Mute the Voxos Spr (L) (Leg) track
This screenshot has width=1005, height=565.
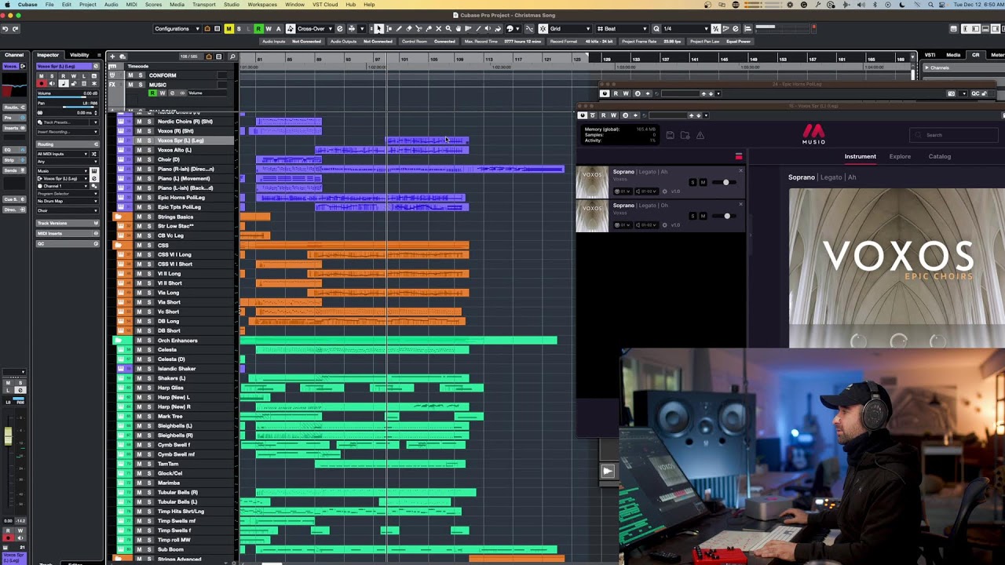[139, 140]
